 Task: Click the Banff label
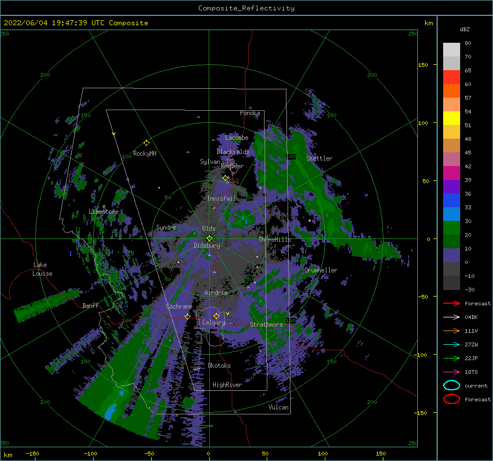pyautogui.click(x=90, y=305)
